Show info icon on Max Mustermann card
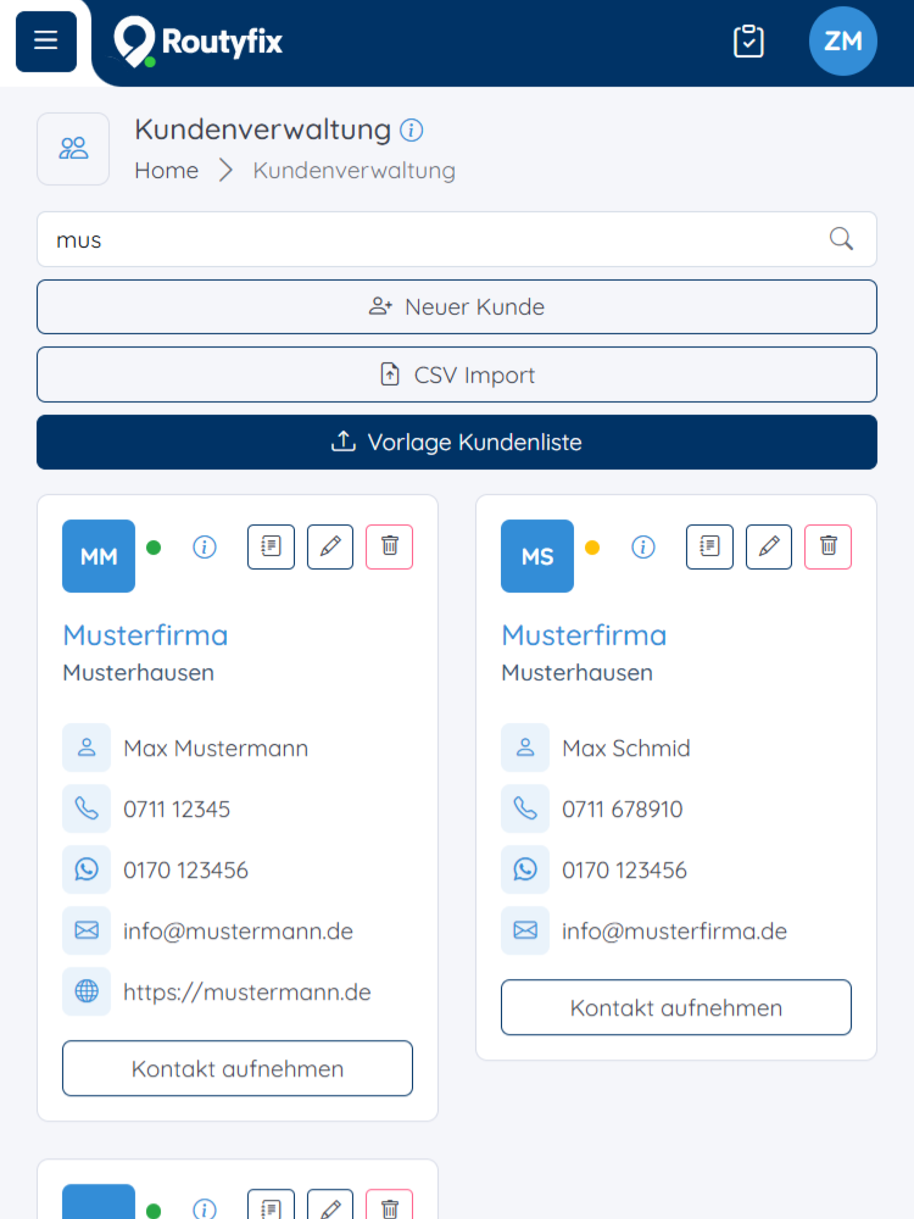Image resolution: width=914 pixels, height=1219 pixels. point(205,547)
